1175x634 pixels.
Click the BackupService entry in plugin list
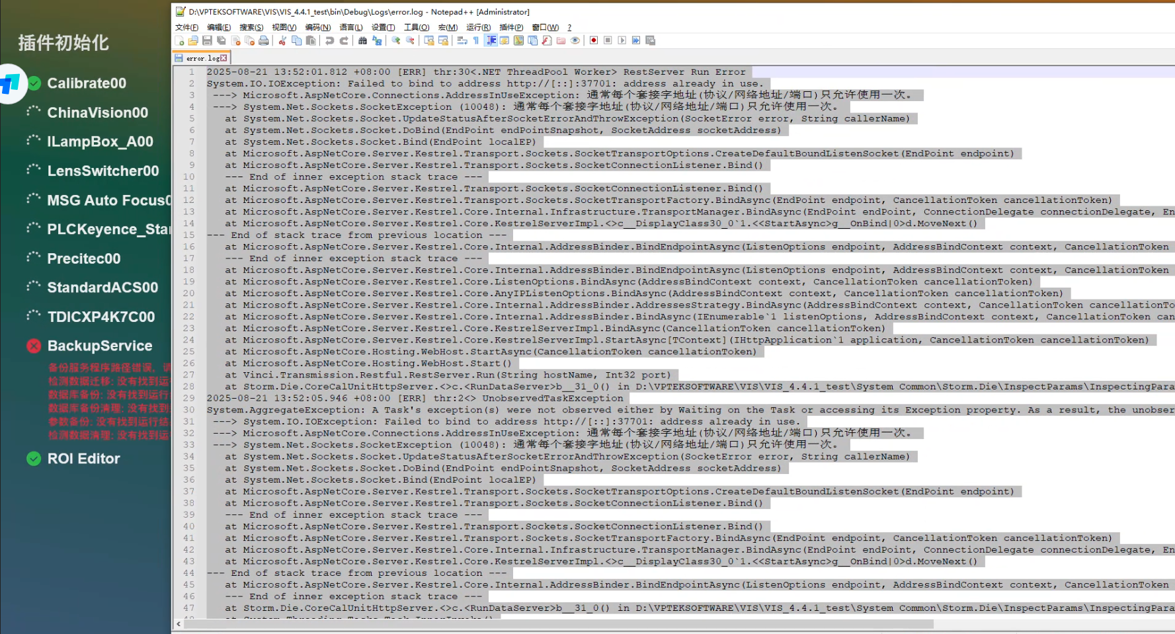[x=99, y=346]
